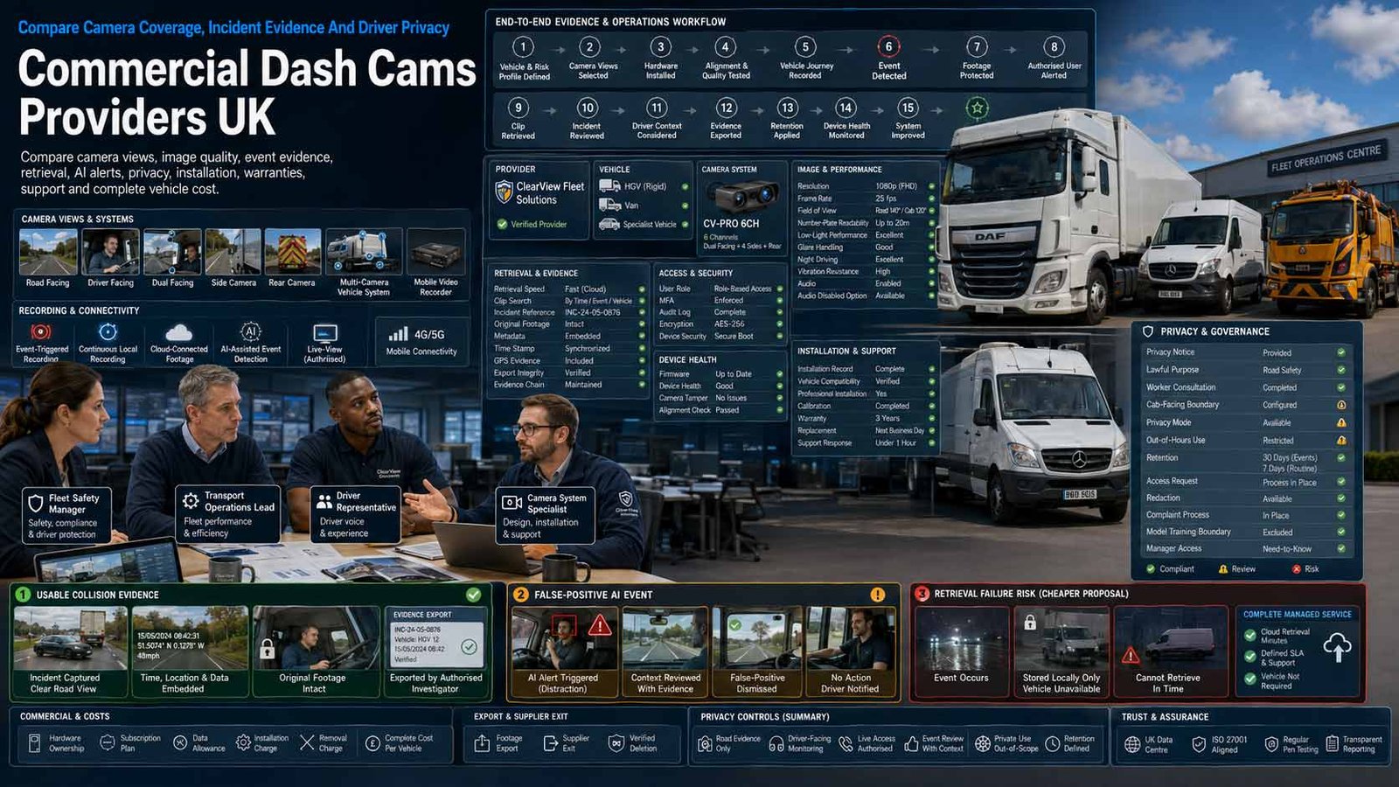1399x787 pixels.
Task: Select the Road Evidence Only camera icon
Action: pos(705,743)
